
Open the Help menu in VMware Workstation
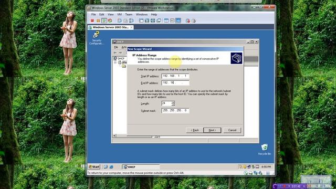(x=154, y=14)
